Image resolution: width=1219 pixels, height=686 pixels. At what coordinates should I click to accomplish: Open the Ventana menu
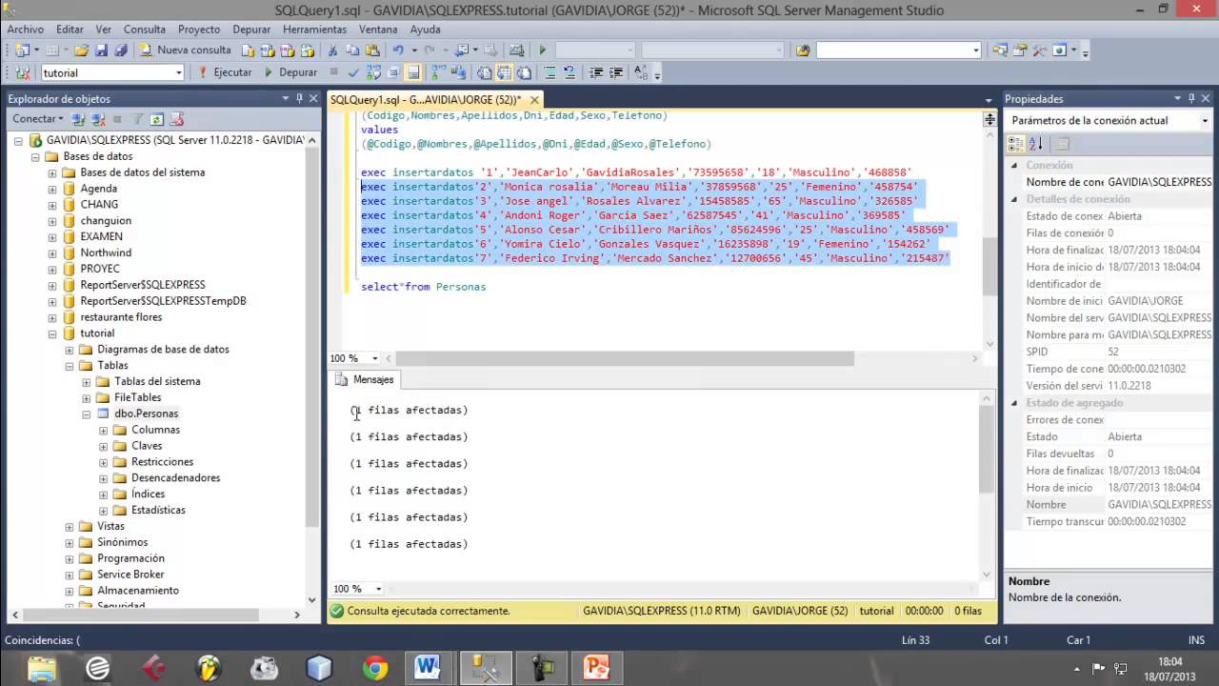[x=378, y=30]
